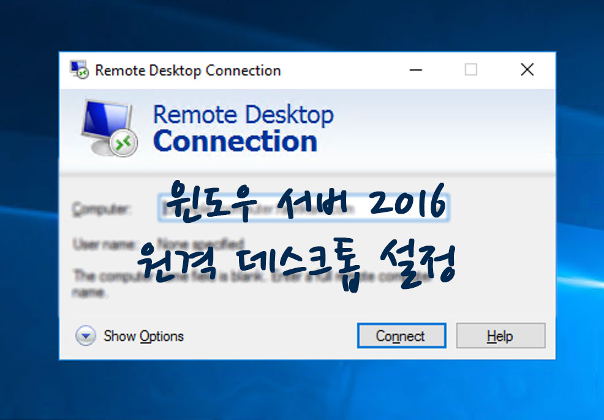Expand Show Options arrow icon
604x420 pixels.
86,336
